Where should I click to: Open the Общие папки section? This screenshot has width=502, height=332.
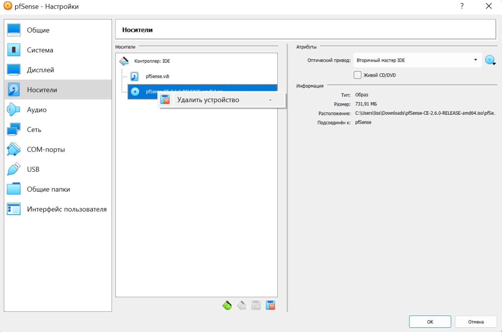coord(58,189)
